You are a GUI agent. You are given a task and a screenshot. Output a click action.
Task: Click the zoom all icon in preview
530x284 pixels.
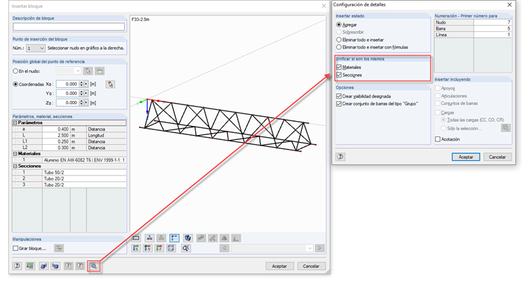pyautogui.click(x=186, y=248)
